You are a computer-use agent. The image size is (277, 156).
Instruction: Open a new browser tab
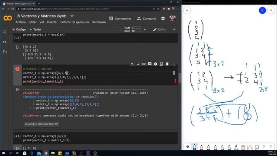(x=39, y=3)
